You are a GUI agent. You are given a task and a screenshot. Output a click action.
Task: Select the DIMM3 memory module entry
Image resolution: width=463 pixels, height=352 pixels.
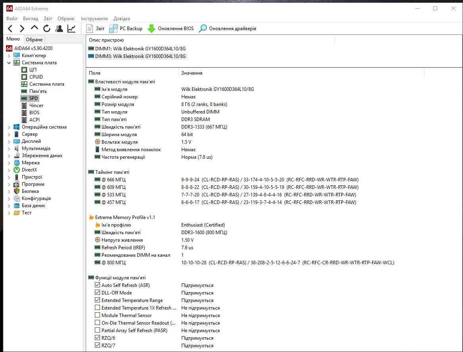point(137,56)
